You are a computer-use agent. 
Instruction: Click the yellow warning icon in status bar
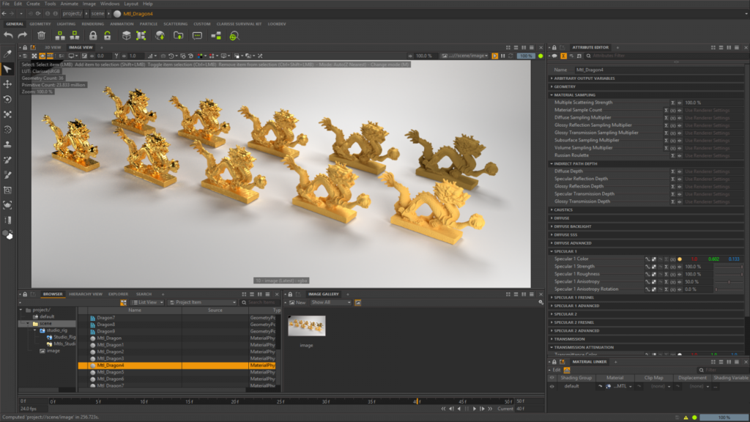(686, 418)
